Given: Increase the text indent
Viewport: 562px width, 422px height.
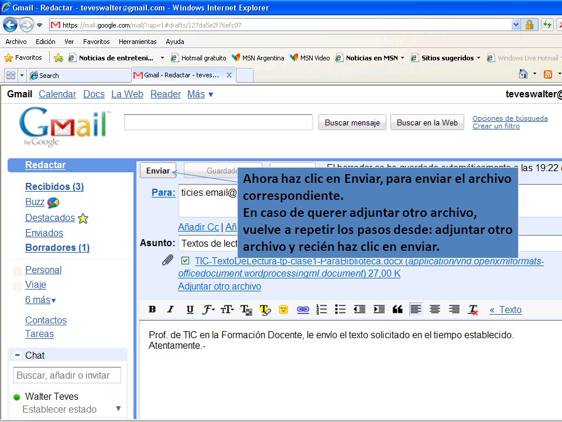Looking at the screenshot, I should click(x=379, y=309).
